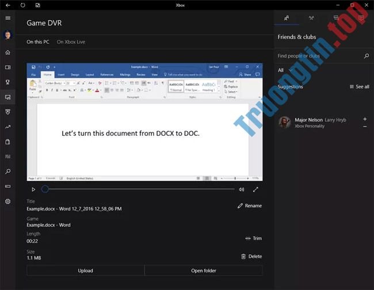The height and width of the screenshot is (290, 374).
Task: Click the video seek bar handle
Action: 45,189
